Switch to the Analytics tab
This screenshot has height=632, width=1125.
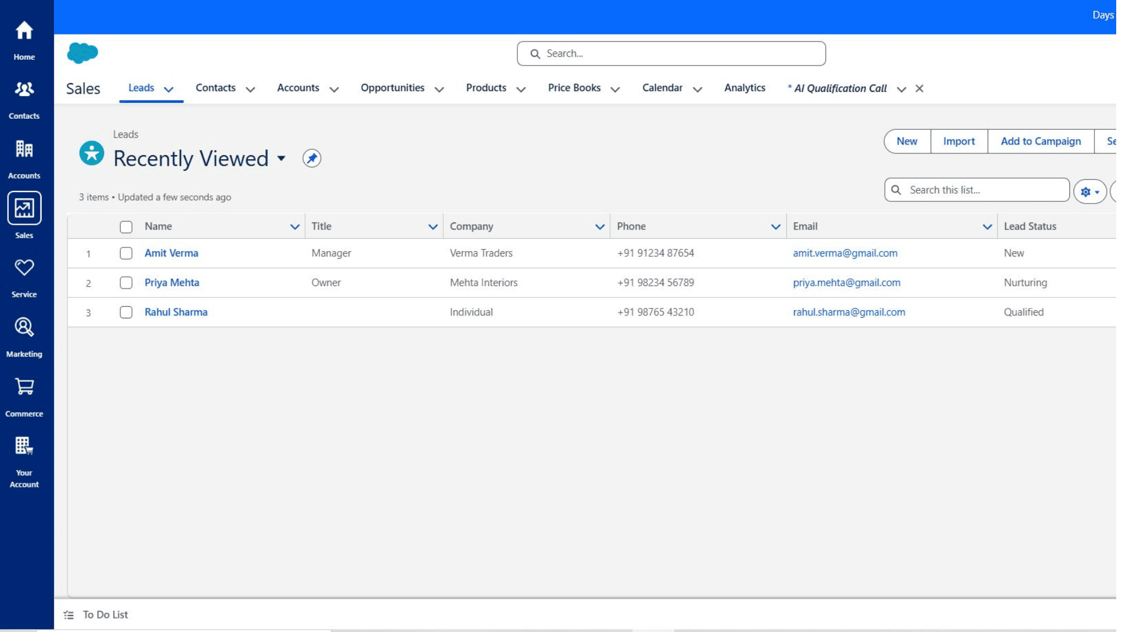tap(745, 88)
